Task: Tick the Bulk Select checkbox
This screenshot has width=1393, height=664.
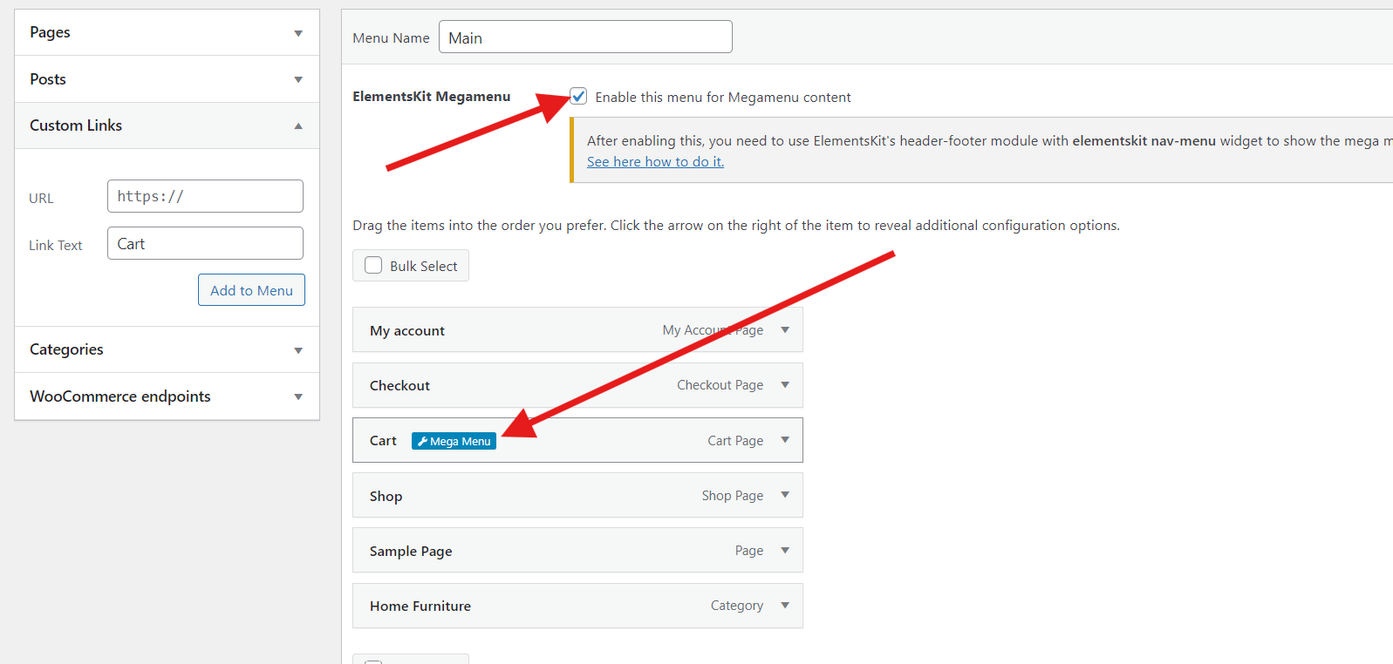Action: (x=373, y=266)
